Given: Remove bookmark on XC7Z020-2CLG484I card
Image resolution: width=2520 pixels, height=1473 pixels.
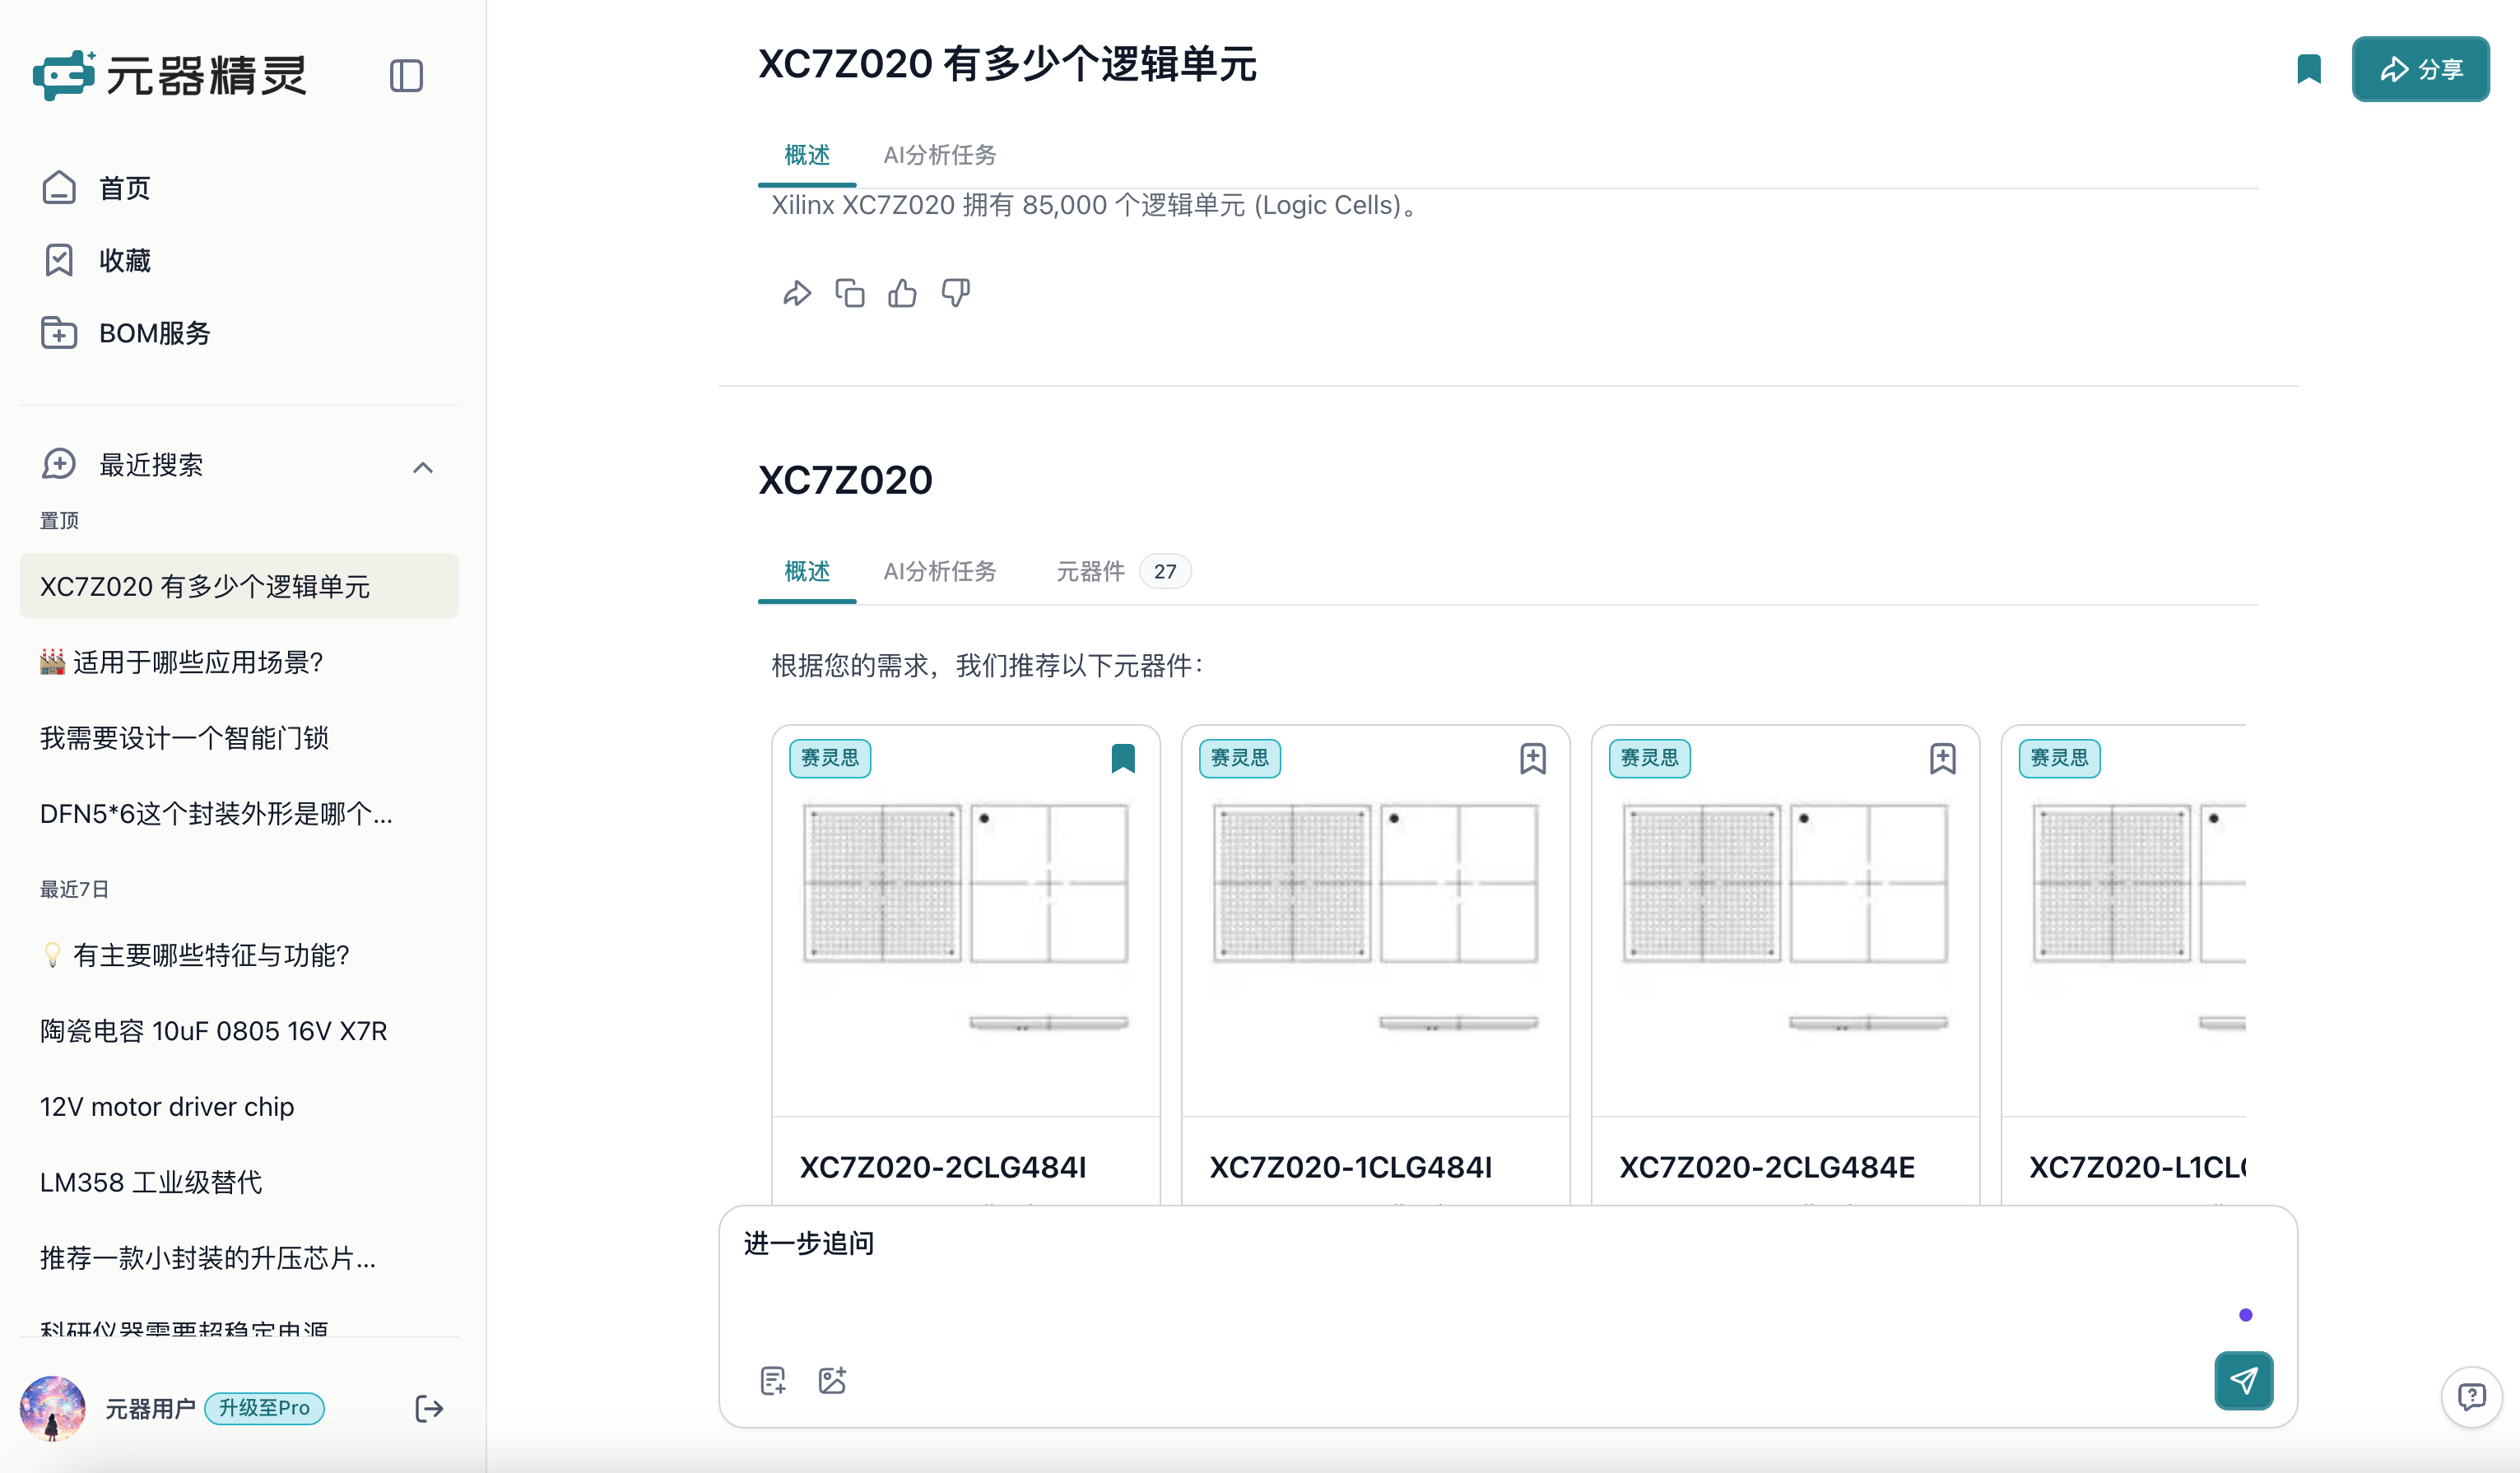Looking at the screenshot, I should 1123,758.
